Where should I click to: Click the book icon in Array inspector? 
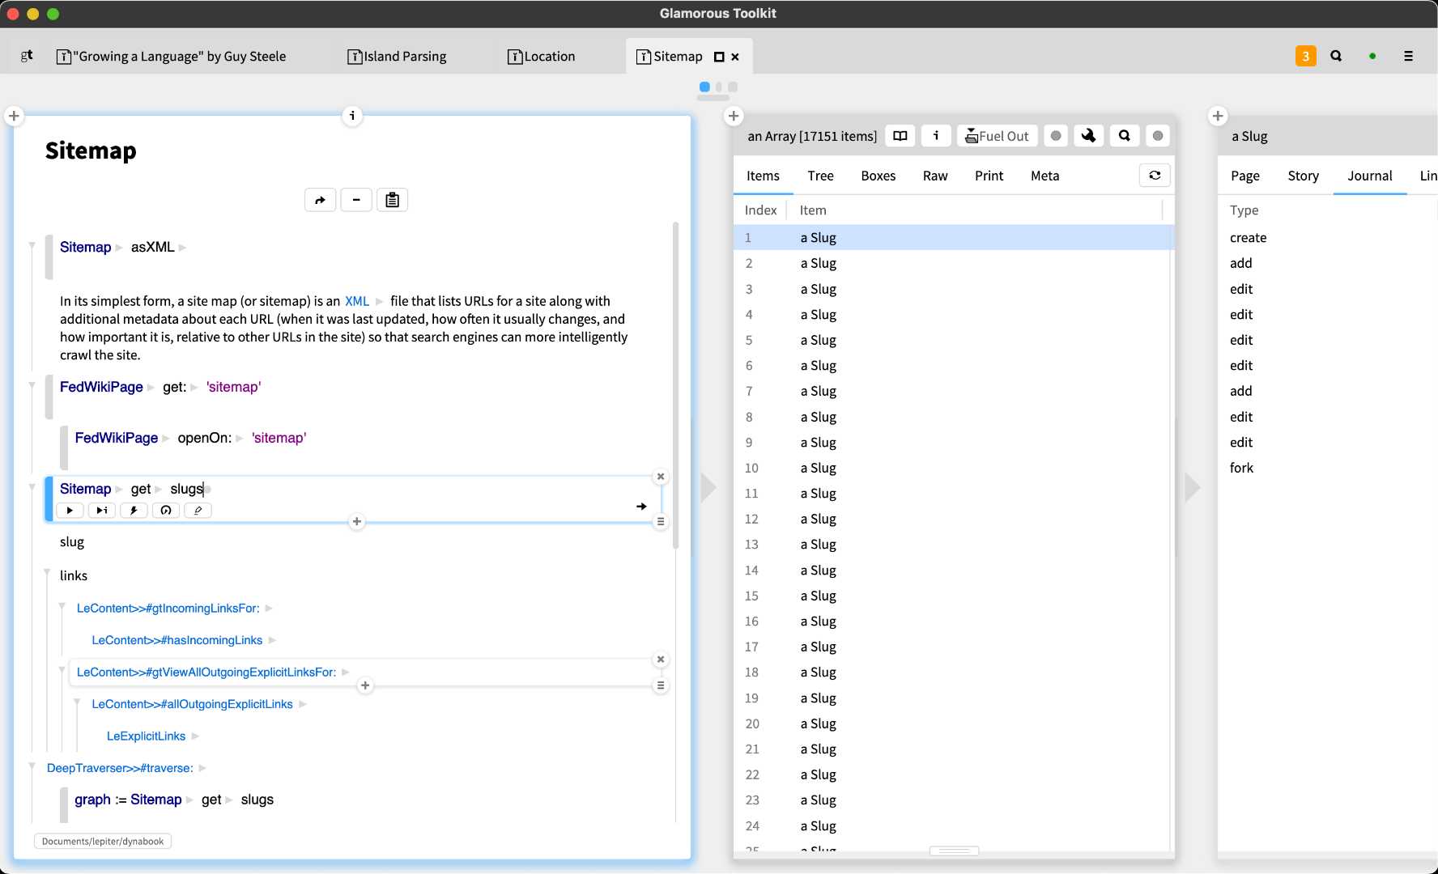(x=900, y=136)
